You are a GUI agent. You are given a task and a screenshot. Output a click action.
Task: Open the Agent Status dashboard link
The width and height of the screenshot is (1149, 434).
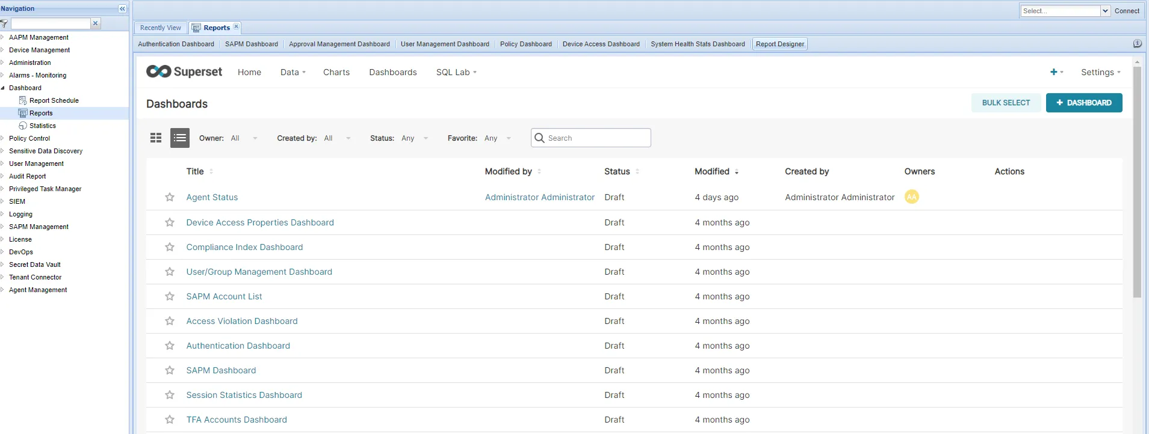pos(212,197)
